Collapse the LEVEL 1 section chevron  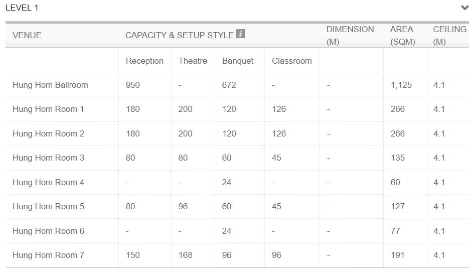pos(465,8)
